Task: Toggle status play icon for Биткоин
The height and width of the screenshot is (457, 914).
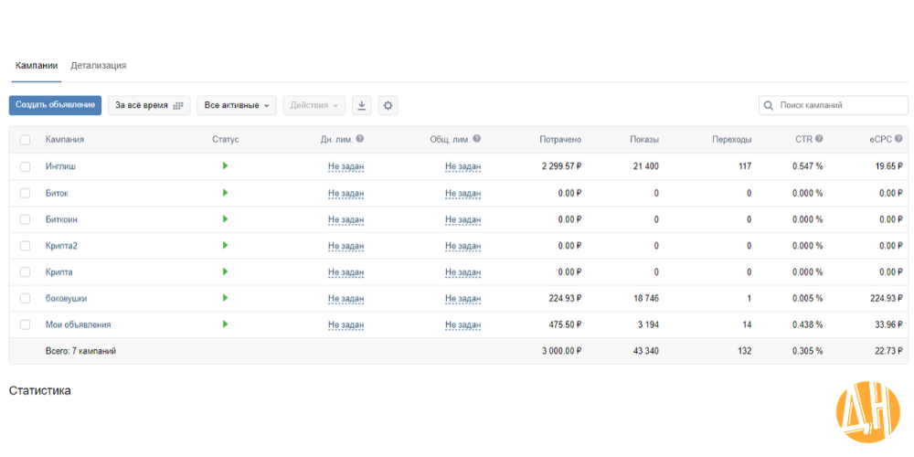Action: click(x=225, y=218)
